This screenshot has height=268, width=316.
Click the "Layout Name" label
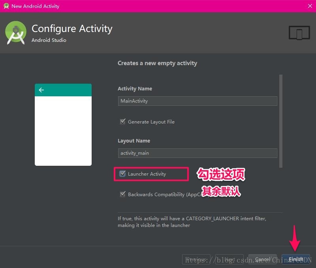pyautogui.click(x=134, y=141)
